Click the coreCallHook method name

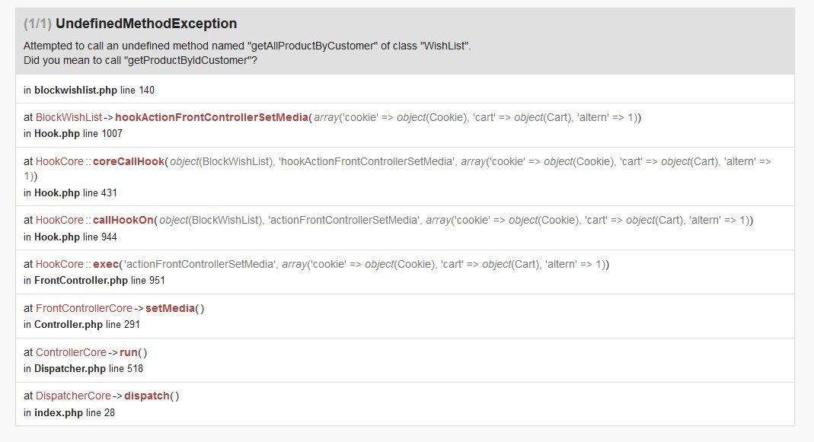tap(128, 161)
